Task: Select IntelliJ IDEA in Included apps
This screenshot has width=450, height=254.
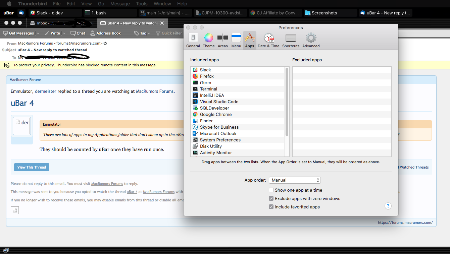Action: click(x=238, y=95)
